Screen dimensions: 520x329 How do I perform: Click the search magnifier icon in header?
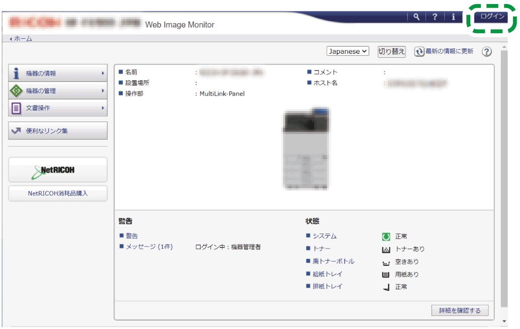416,17
